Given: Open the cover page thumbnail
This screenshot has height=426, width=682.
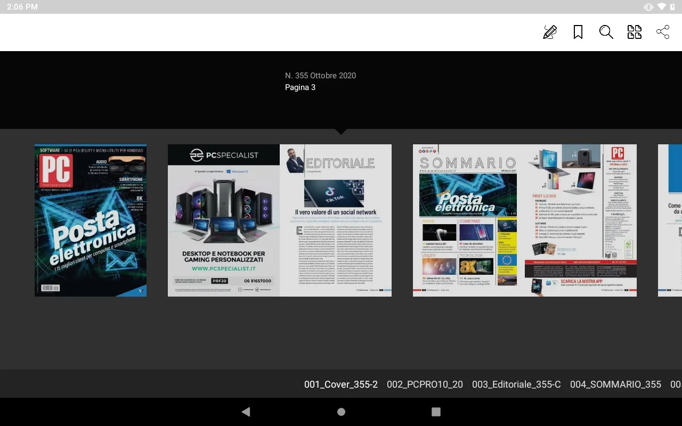Looking at the screenshot, I should point(91,220).
